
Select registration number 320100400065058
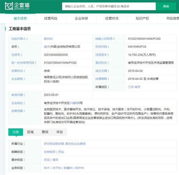[x=56, y=55]
